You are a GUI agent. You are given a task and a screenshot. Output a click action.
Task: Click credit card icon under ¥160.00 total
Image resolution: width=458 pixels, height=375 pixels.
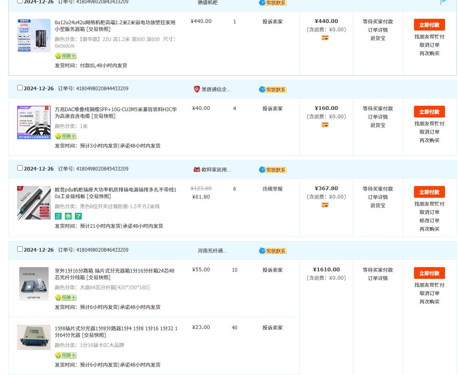tap(325, 125)
